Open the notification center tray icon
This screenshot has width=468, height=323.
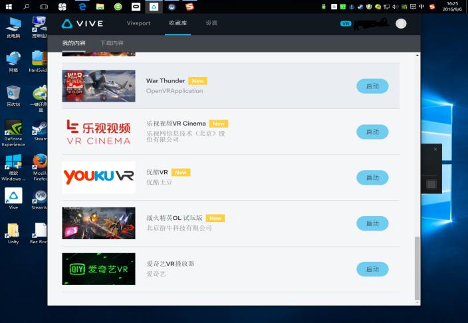pos(413,7)
